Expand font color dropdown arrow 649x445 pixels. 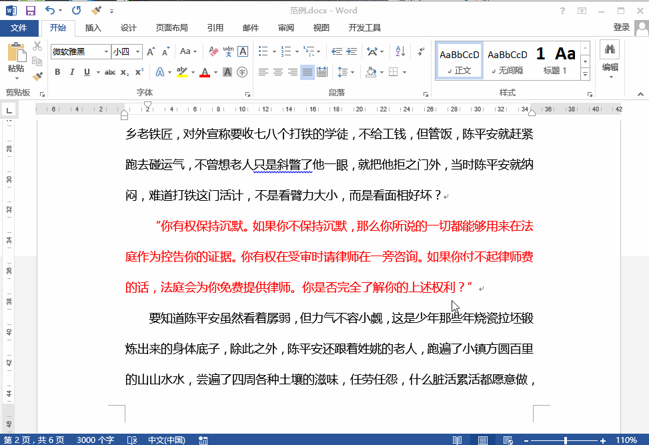(x=215, y=73)
